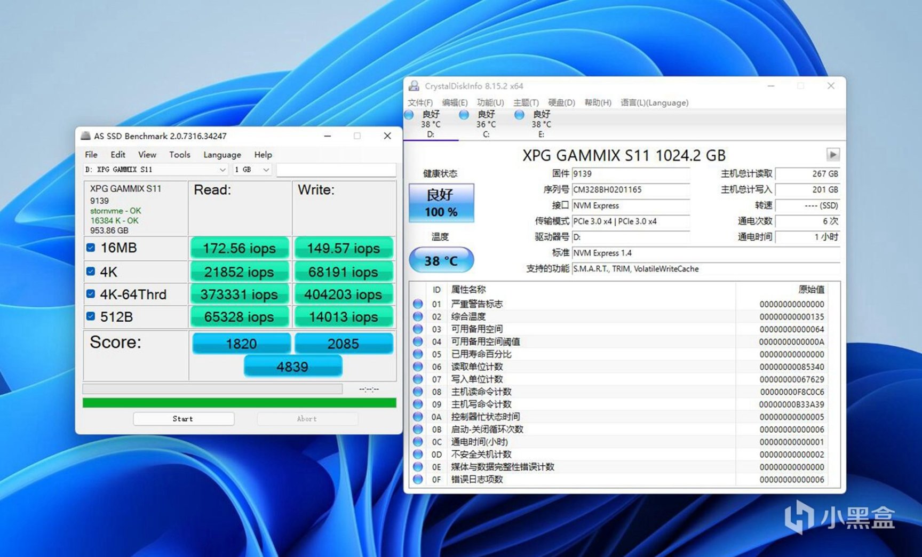Click the 4K-64Thrd write result 404203 iops
The height and width of the screenshot is (557, 922).
pos(343,295)
